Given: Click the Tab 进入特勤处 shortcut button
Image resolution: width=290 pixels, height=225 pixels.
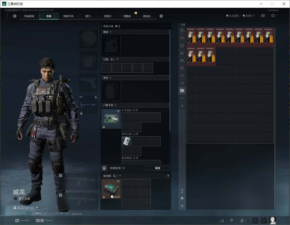Looking at the screenshot, I should (23, 220).
